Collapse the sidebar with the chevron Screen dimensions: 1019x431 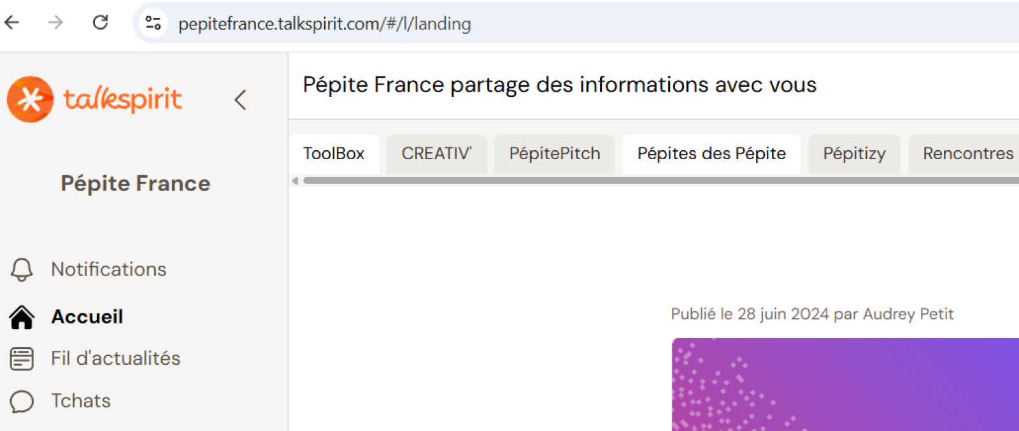[x=240, y=100]
